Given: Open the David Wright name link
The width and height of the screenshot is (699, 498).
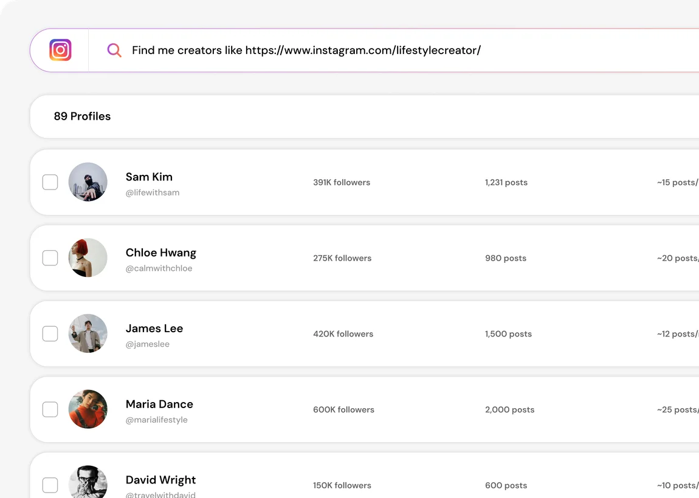Looking at the screenshot, I should pos(160,480).
